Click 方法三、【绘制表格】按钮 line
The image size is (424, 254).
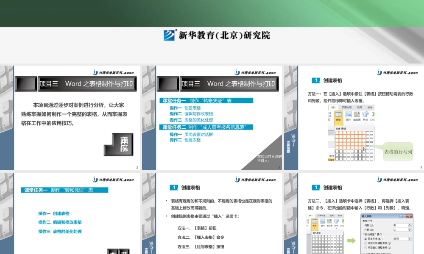point(201,246)
